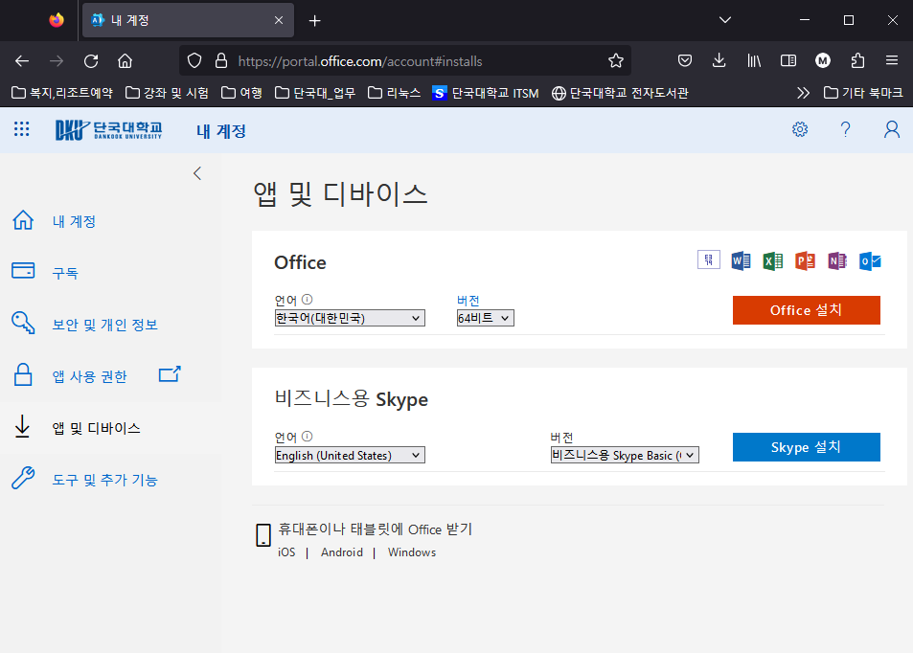The height and width of the screenshot is (653, 913).
Task: Collapse the left navigation pane
Action: point(197,173)
